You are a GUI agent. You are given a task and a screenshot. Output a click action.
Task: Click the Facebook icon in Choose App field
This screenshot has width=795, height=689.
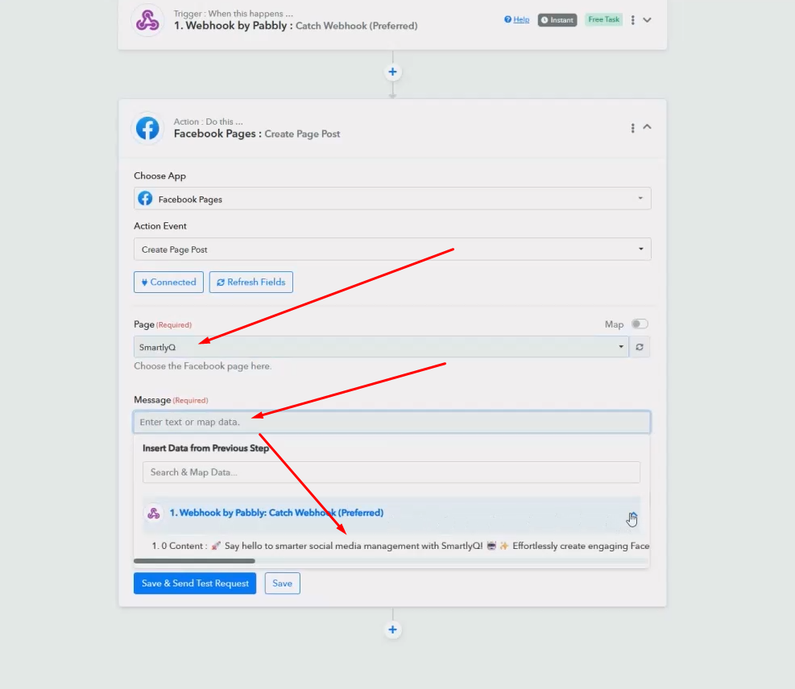[145, 199]
